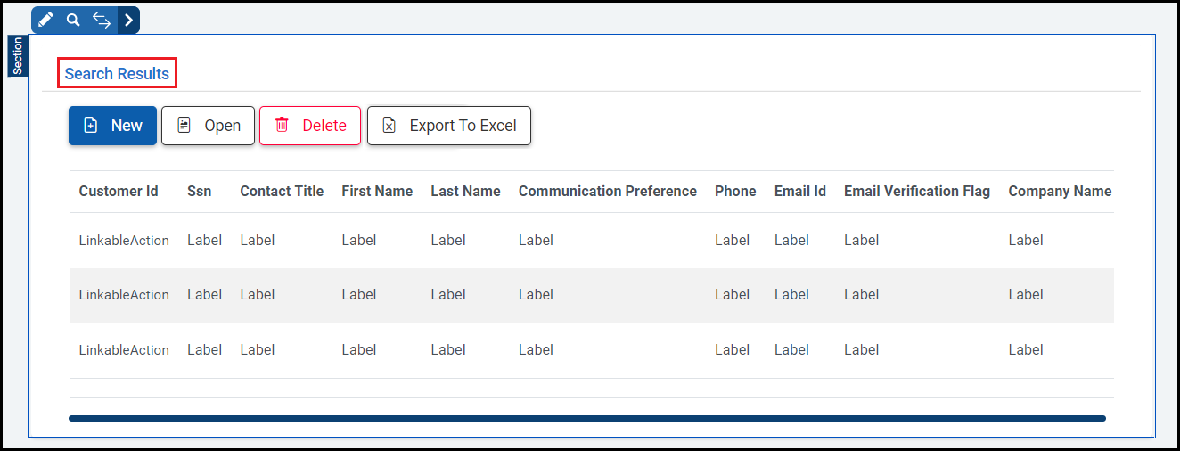Open the third row LinkableAction link
The image size is (1180, 451).
pos(124,349)
